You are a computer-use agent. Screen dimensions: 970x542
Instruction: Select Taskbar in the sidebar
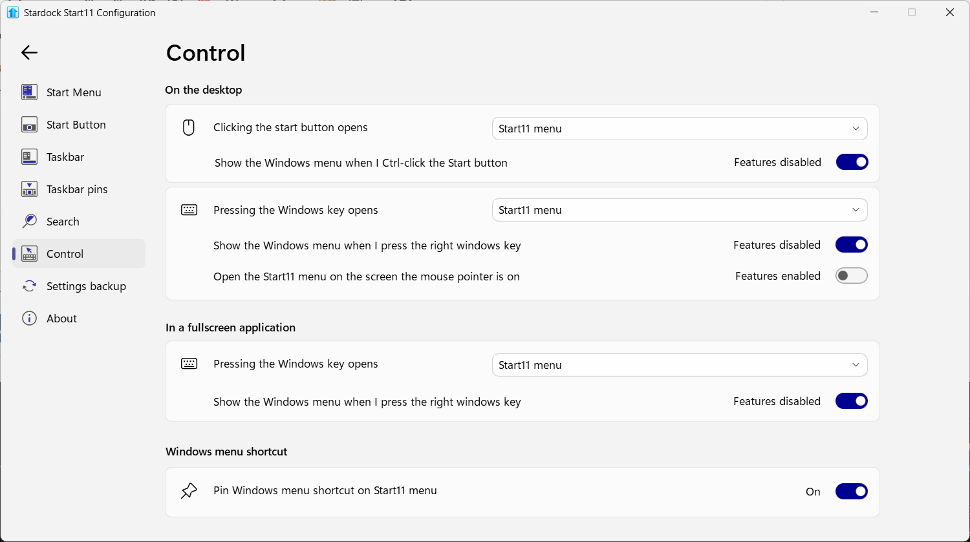click(79, 157)
